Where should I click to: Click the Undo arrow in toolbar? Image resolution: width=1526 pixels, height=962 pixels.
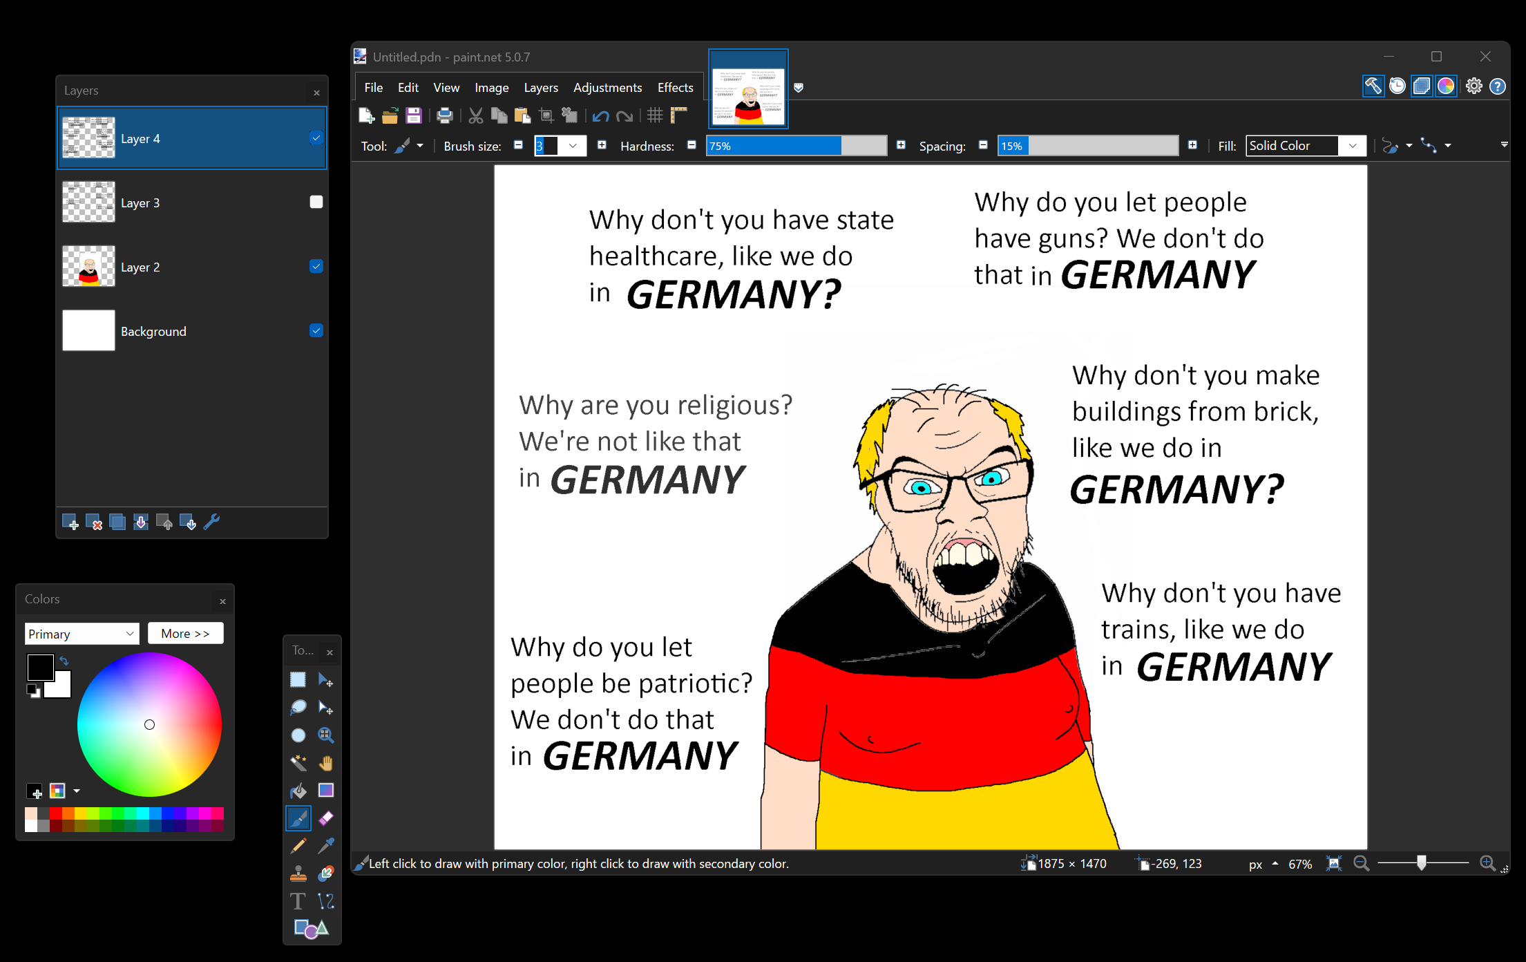(600, 115)
